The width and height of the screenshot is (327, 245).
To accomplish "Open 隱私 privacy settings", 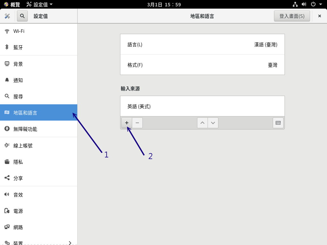I will [38, 162].
